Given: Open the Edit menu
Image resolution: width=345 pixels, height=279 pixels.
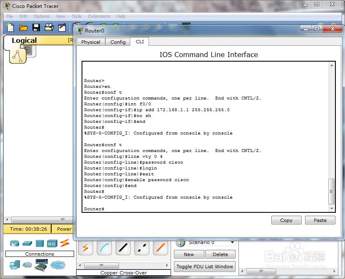Looking at the screenshot, I should click(x=23, y=16).
